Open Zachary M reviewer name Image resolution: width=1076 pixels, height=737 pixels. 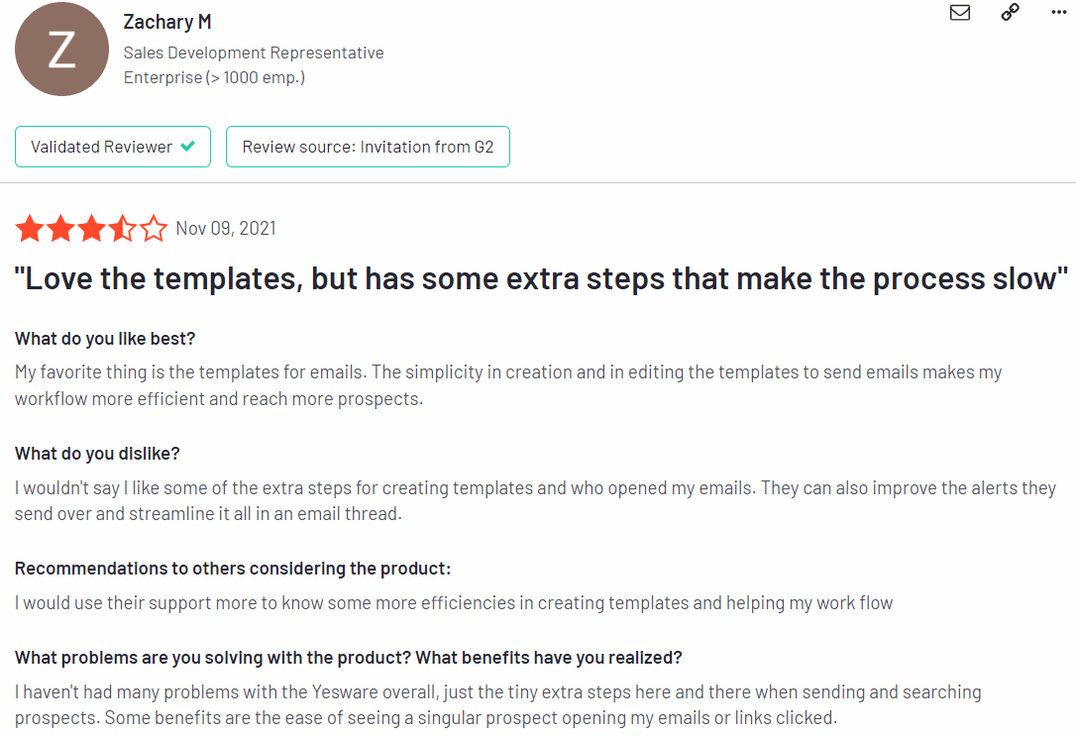(166, 22)
